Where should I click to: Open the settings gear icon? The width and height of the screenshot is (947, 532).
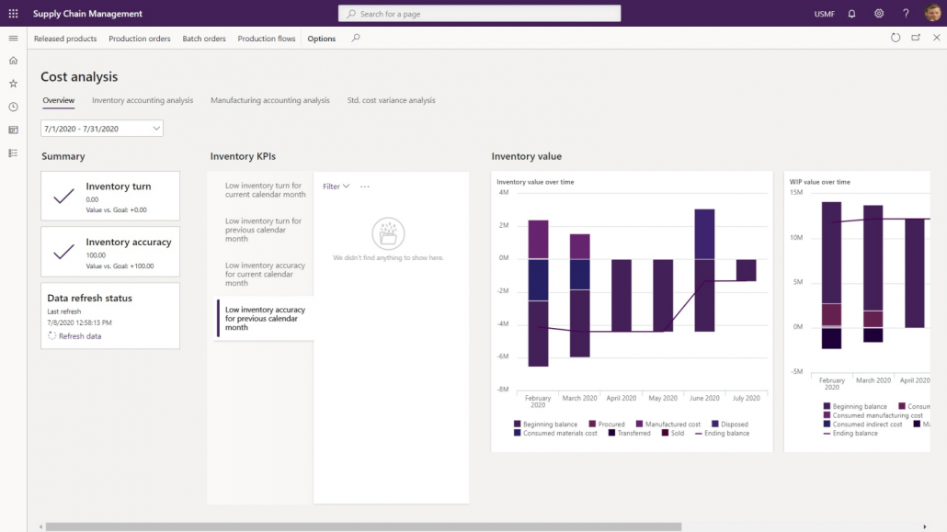(x=879, y=14)
